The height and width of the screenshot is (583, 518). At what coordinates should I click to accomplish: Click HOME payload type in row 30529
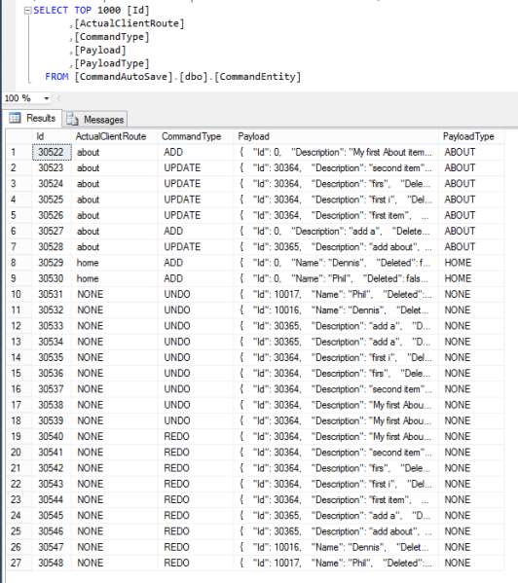(x=471, y=263)
